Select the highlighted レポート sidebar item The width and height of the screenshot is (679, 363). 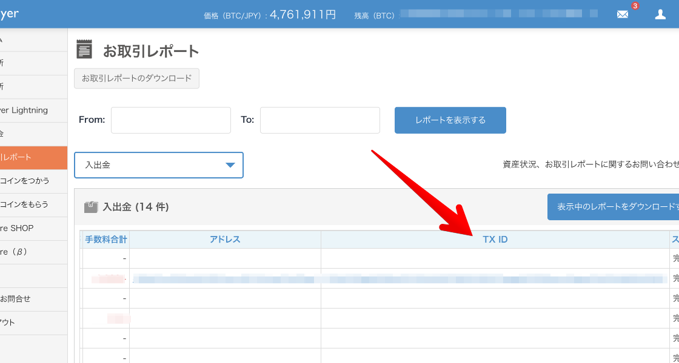coord(33,158)
